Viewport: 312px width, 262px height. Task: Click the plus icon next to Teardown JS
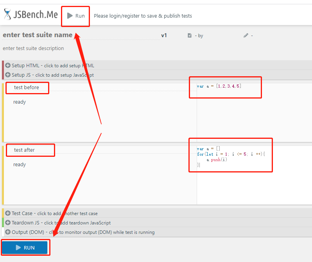click(8, 223)
